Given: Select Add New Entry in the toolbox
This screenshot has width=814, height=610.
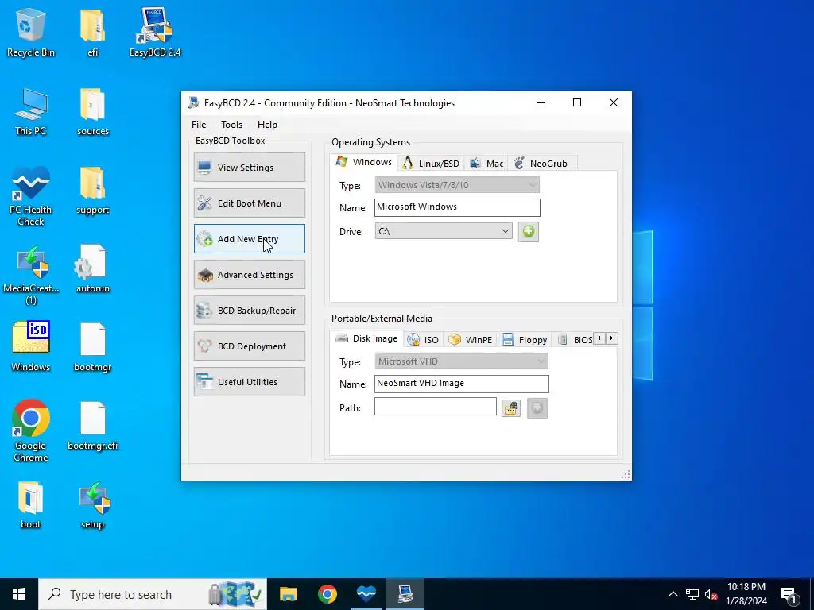Looking at the screenshot, I should tap(249, 238).
